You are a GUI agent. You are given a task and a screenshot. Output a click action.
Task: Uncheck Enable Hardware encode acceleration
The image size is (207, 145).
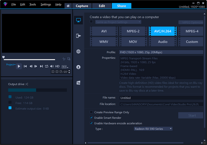(91, 123)
